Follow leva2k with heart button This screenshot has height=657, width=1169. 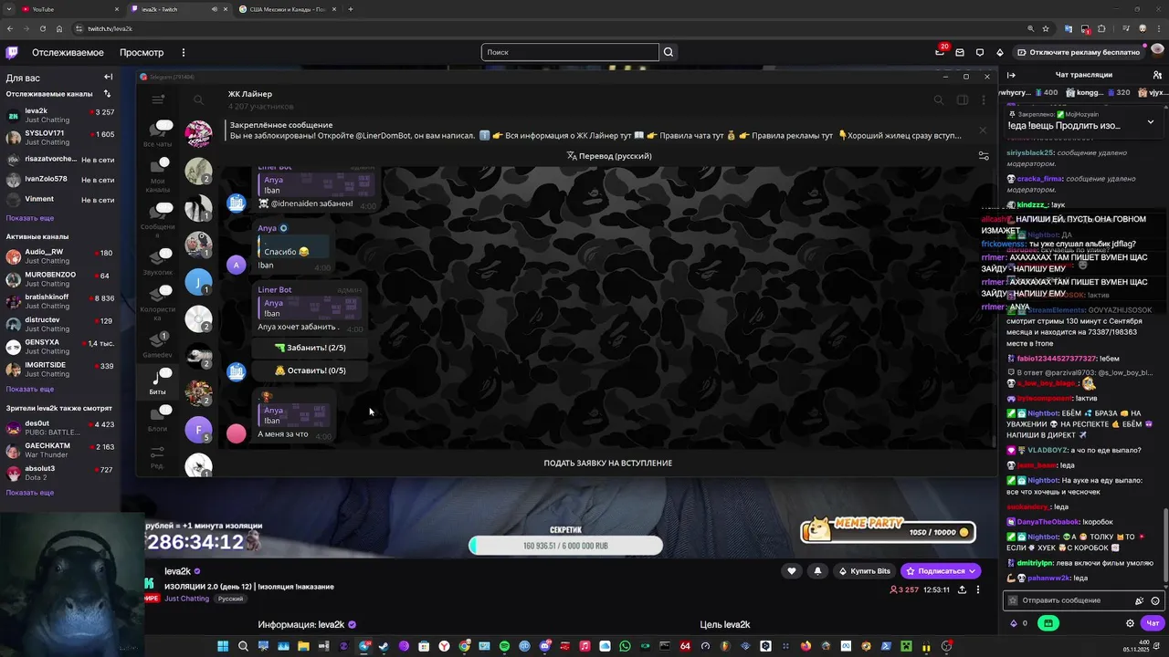click(792, 571)
